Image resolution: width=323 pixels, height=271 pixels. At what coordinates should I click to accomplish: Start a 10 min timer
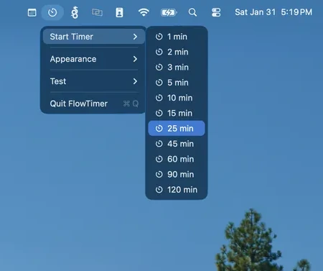point(177,98)
